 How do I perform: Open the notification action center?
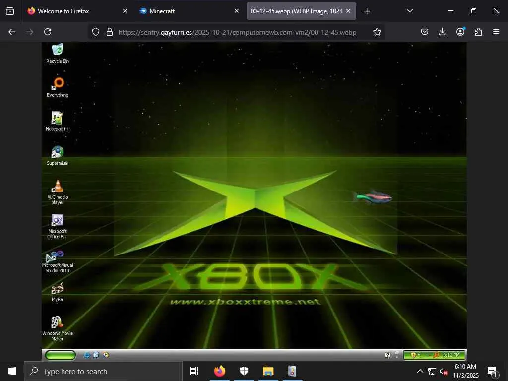492,372
